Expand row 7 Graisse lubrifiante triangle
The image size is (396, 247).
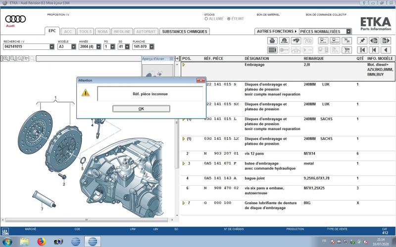tap(184, 203)
